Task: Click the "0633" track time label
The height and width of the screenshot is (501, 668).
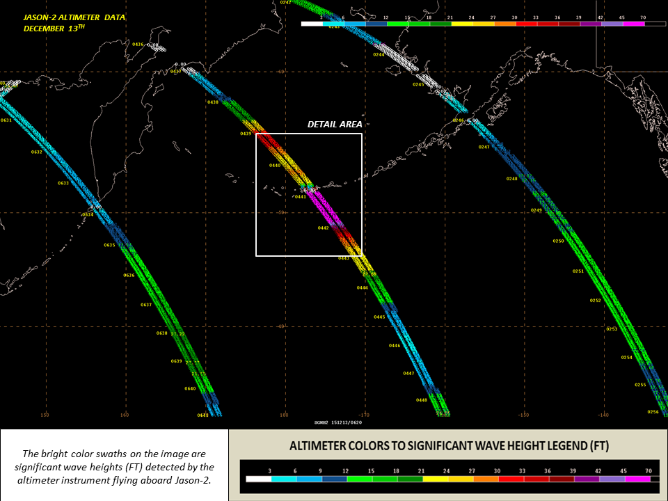Action: point(63,183)
